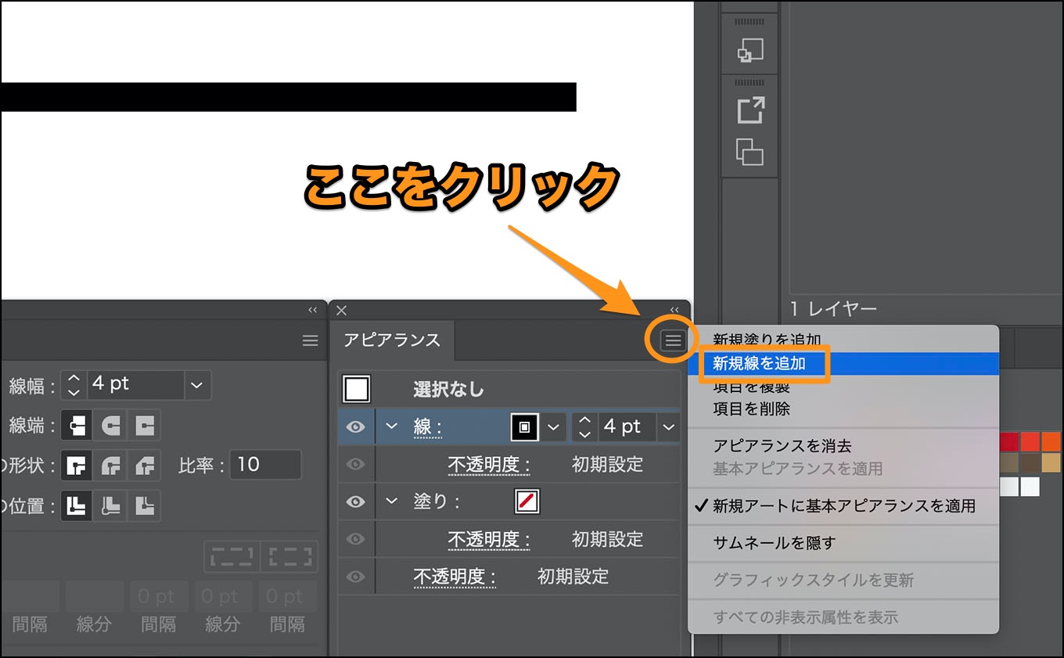
Task: Toggle eye of opacity row under 線
Action: point(356,464)
